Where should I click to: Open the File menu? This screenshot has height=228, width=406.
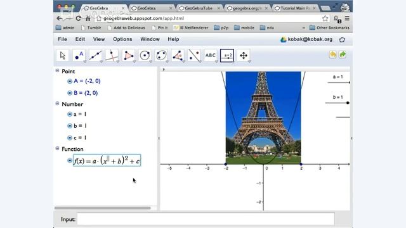62,39
